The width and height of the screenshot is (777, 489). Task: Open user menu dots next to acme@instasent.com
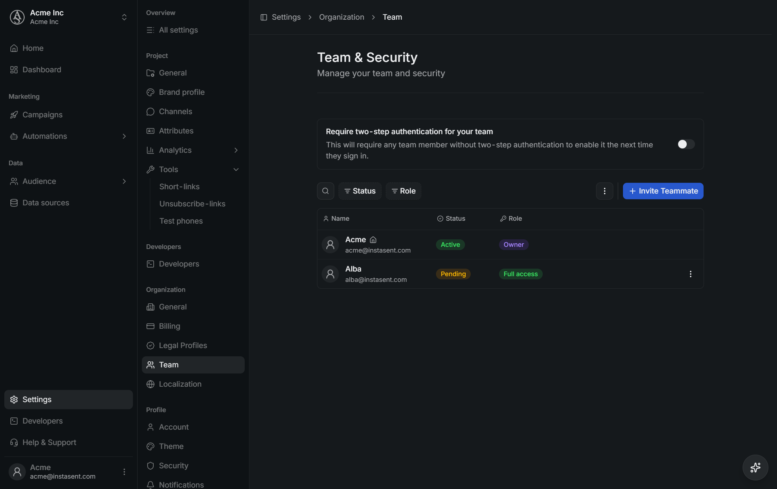click(124, 472)
